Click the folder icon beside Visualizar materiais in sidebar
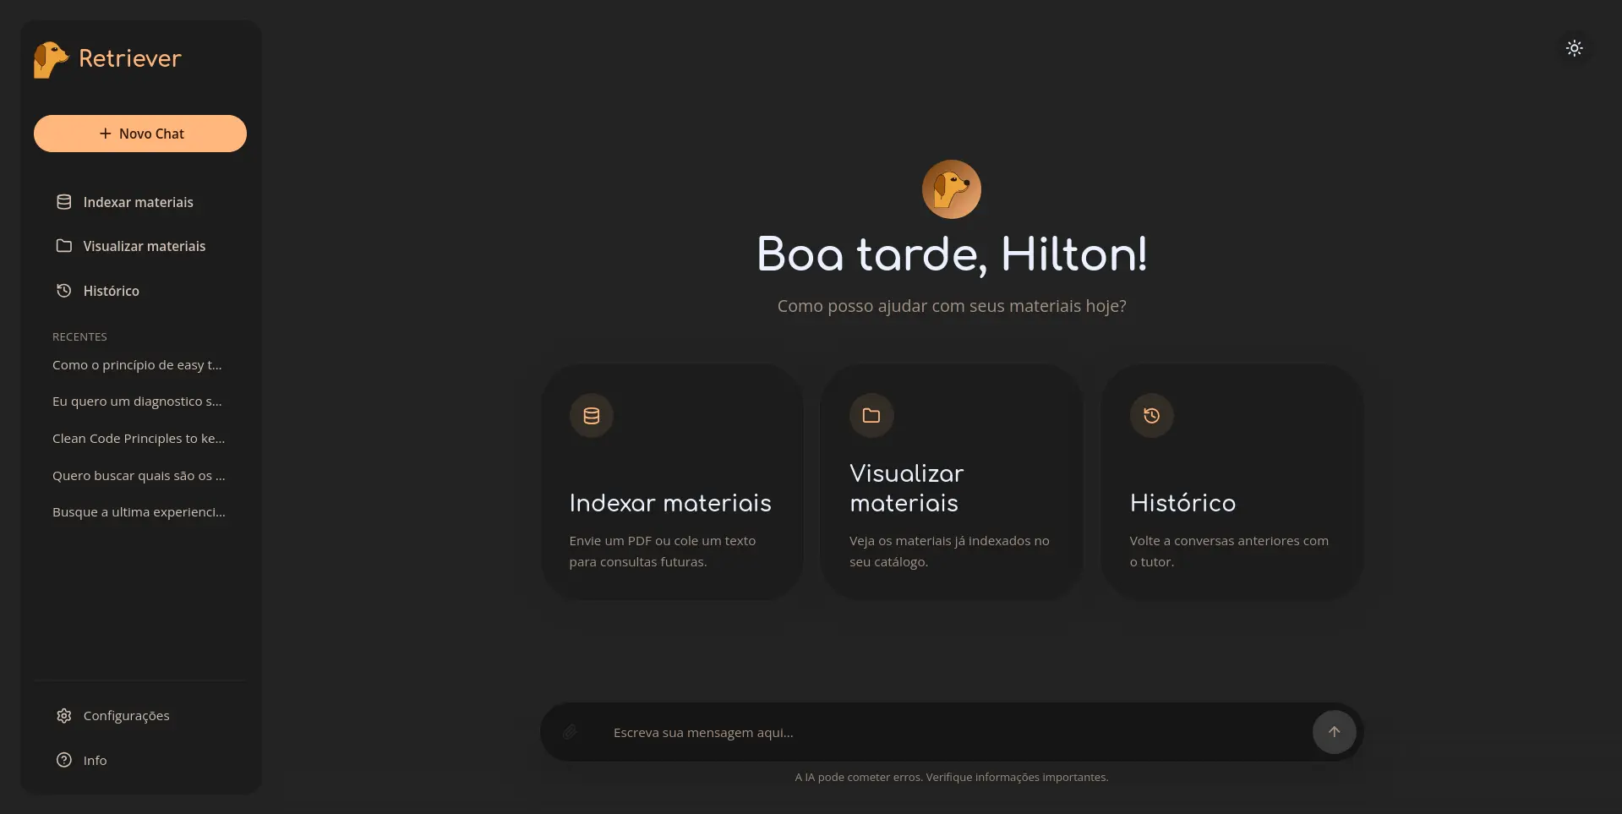Image resolution: width=1622 pixels, height=814 pixels. tap(64, 246)
